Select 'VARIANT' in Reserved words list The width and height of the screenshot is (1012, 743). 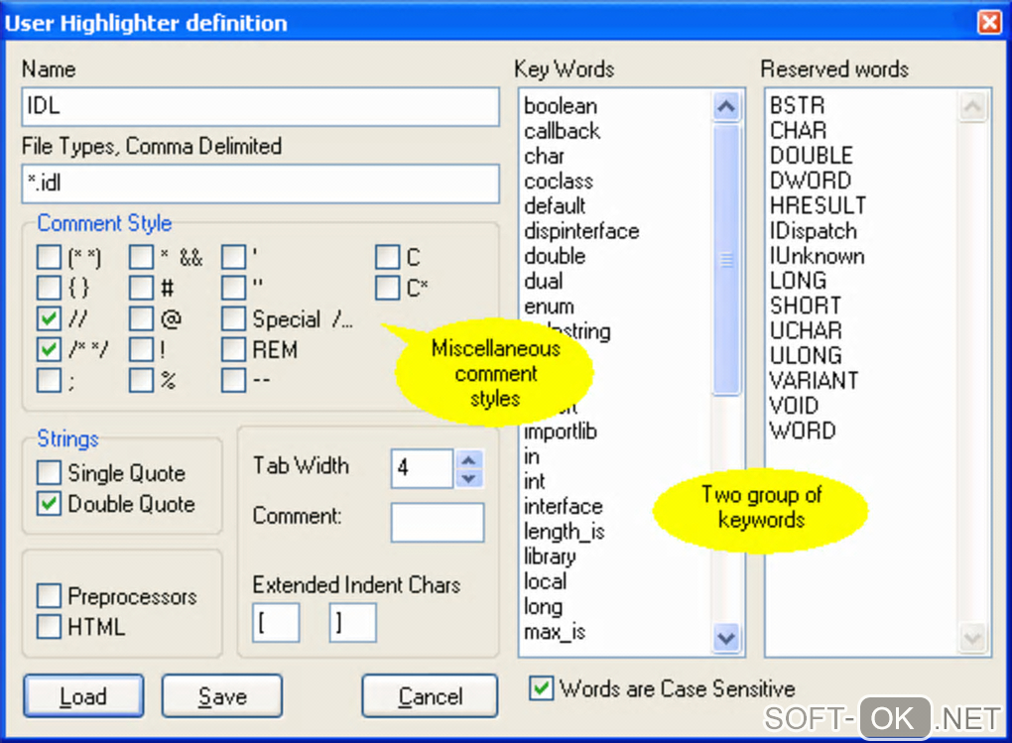tap(814, 380)
